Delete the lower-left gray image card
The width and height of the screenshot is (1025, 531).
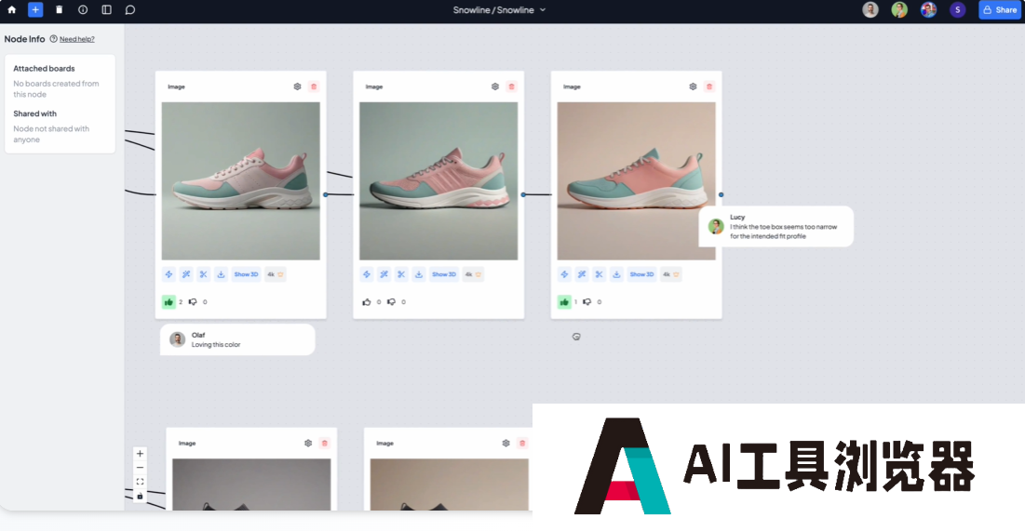(325, 444)
